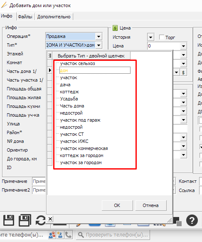This screenshot has height=242, width=202.
Task: Click the gray phone handset icon
Action: (68, 235)
